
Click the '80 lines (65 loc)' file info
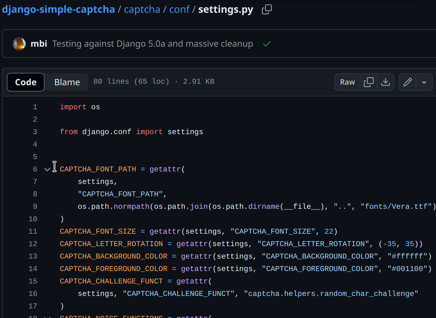pos(131,82)
